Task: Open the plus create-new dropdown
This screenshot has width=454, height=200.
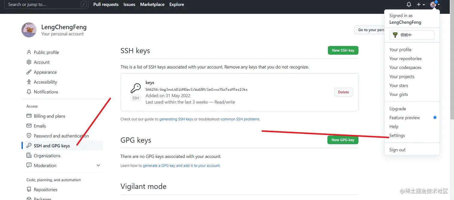Action: click(x=421, y=4)
